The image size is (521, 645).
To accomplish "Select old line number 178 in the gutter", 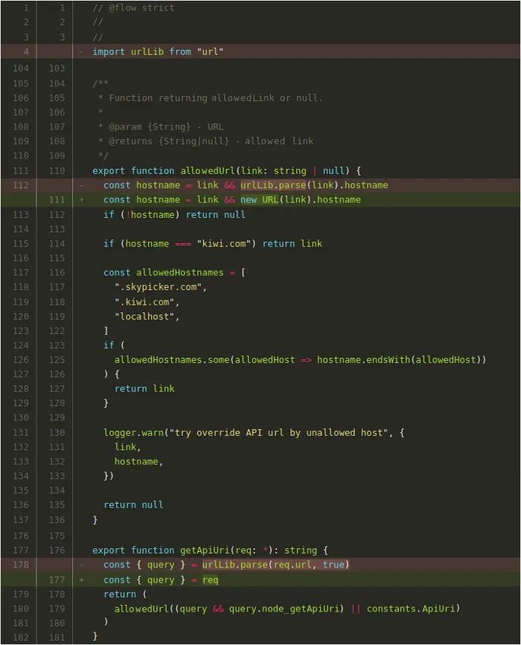I will coord(21,565).
